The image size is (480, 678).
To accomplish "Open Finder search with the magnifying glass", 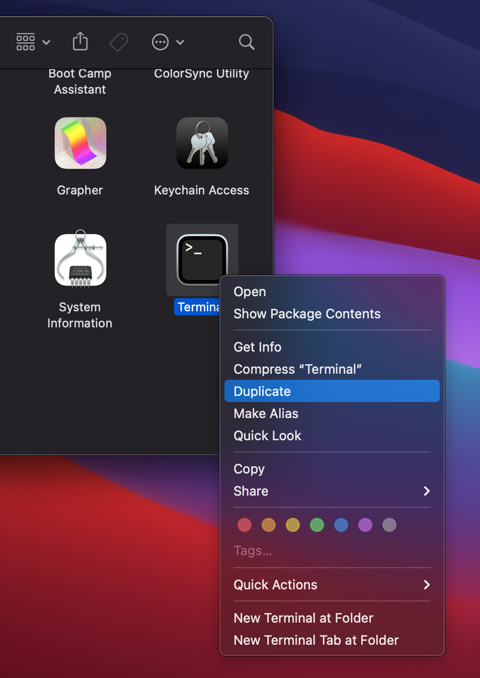I will (x=246, y=42).
